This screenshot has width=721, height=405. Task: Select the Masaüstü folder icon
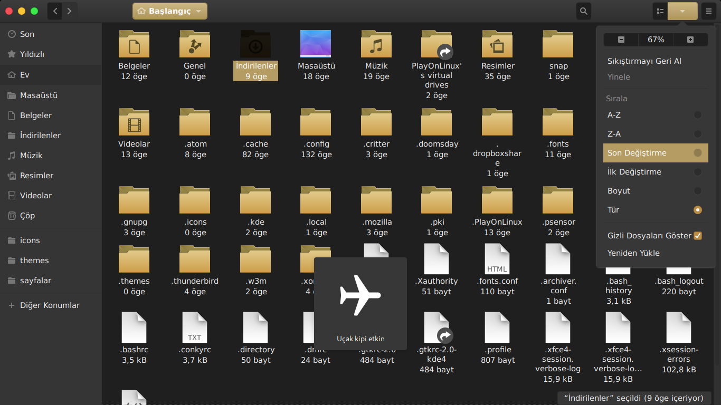point(316,44)
